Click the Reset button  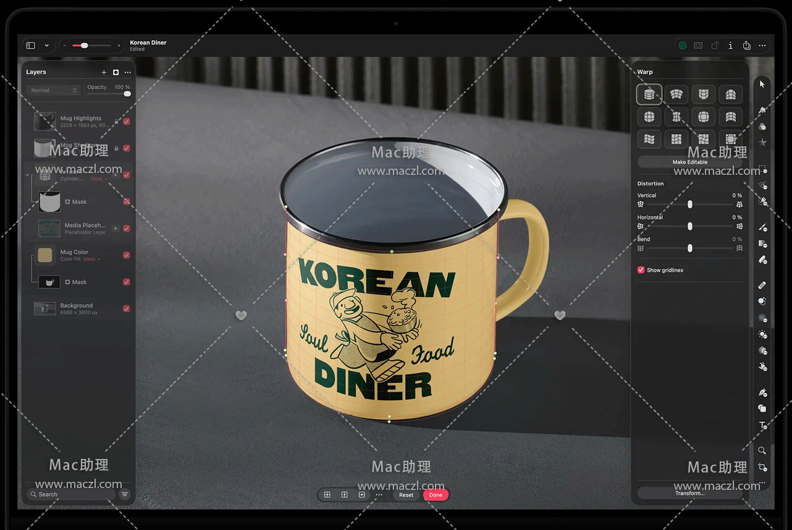point(406,495)
